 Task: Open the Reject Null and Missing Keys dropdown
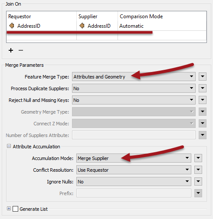point(134,100)
